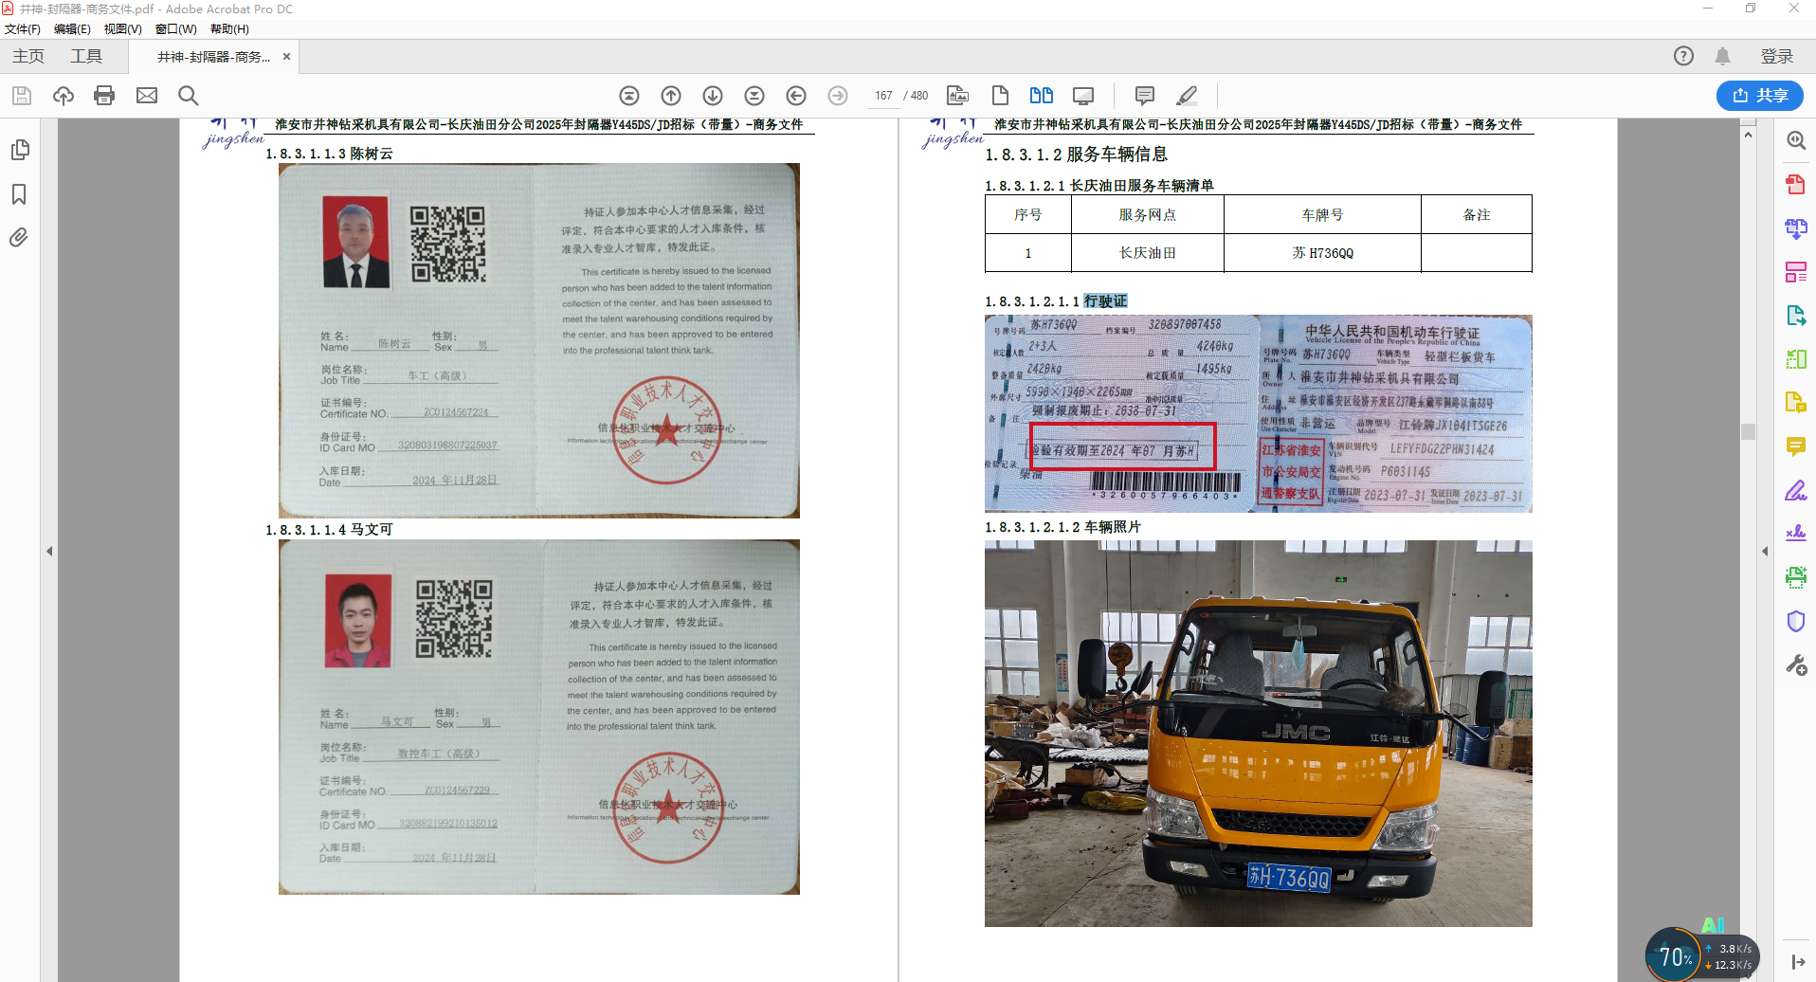
Task: Click the blue 共享 share button
Action: point(1760,96)
